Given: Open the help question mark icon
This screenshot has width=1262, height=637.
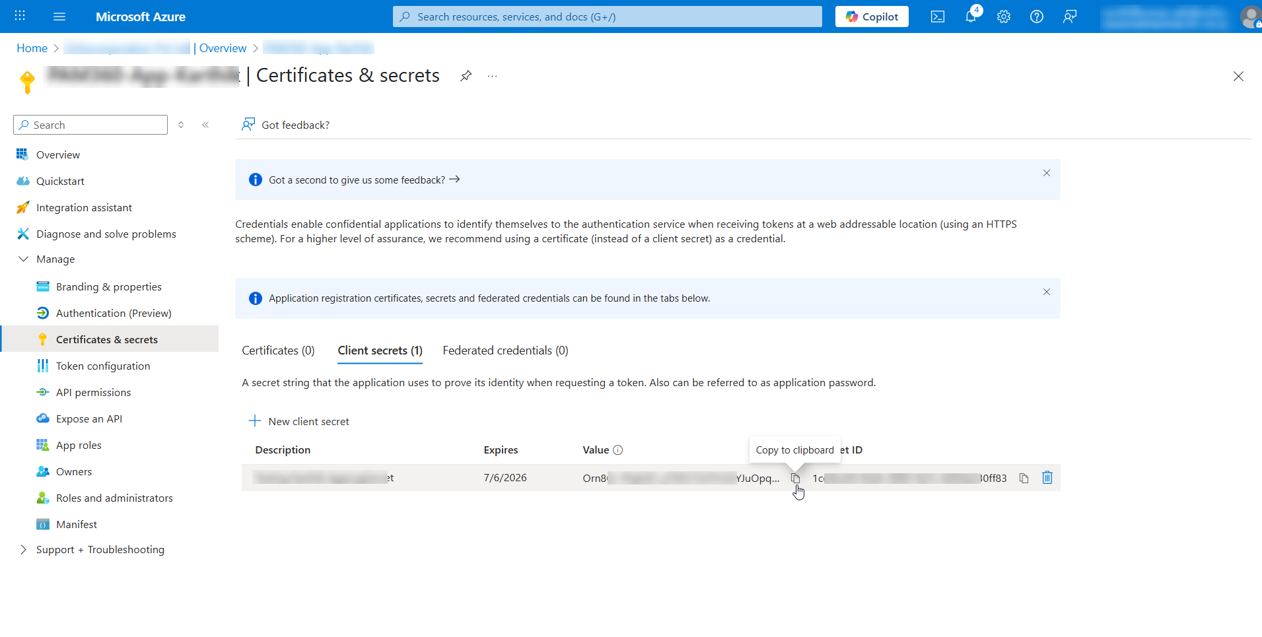Looking at the screenshot, I should click(1036, 17).
